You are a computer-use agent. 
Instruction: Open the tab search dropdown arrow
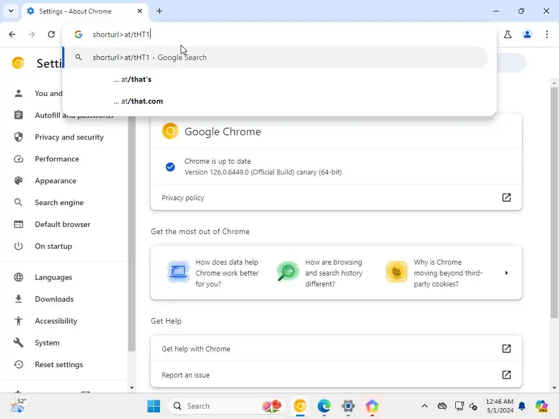click(x=11, y=11)
